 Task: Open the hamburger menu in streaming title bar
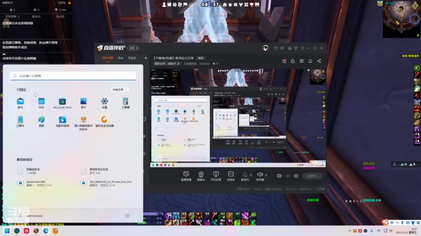pos(302,48)
